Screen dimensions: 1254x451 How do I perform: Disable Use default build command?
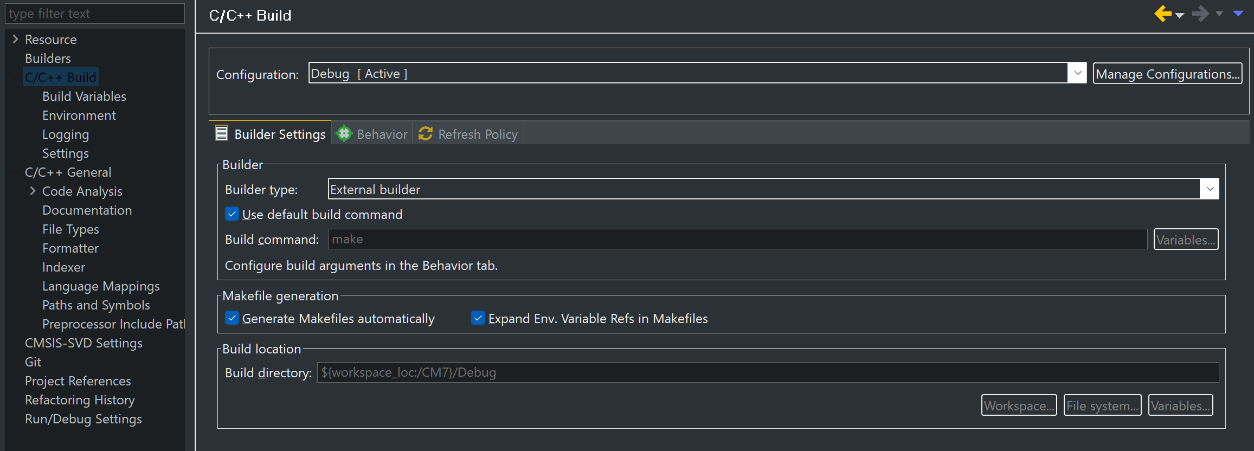click(232, 214)
